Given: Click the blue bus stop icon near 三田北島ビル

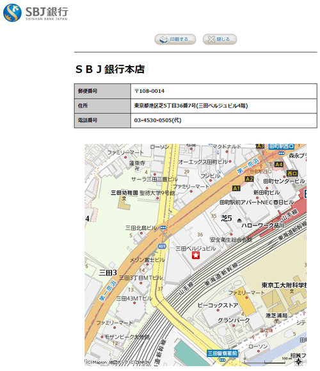Looking at the screenshot, I should (x=163, y=227).
